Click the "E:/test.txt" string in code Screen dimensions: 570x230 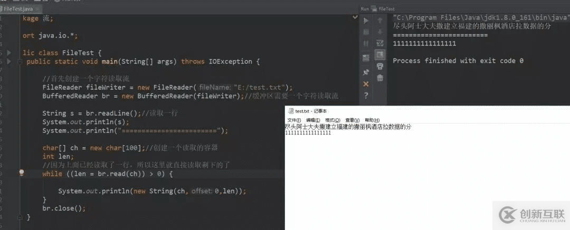pos(259,87)
